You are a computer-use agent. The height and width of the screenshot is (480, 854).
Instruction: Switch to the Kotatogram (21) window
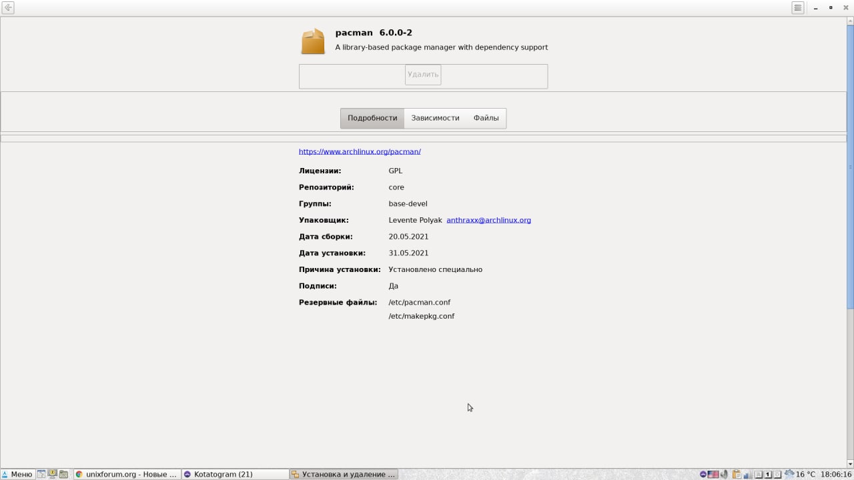tap(235, 475)
